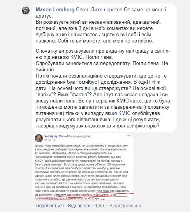Click Mason Lemberg mention inside Paniotto's post

(x=77, y=153)
